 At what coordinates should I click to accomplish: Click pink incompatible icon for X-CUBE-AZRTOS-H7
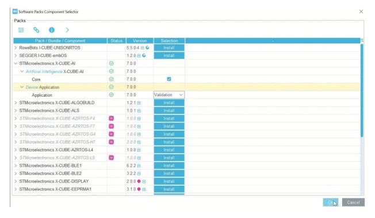(111, 142)
